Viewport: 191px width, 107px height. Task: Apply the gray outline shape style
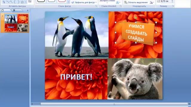point(52,1)
